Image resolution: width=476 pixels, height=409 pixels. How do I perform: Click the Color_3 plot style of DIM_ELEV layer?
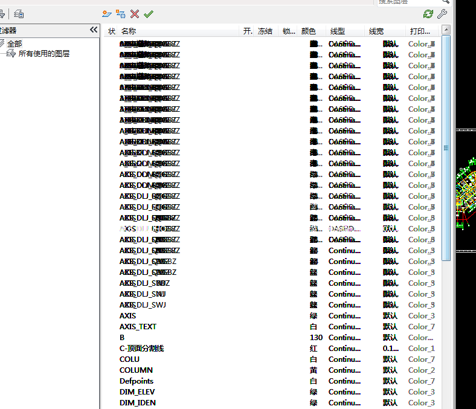tap(422, 392)
